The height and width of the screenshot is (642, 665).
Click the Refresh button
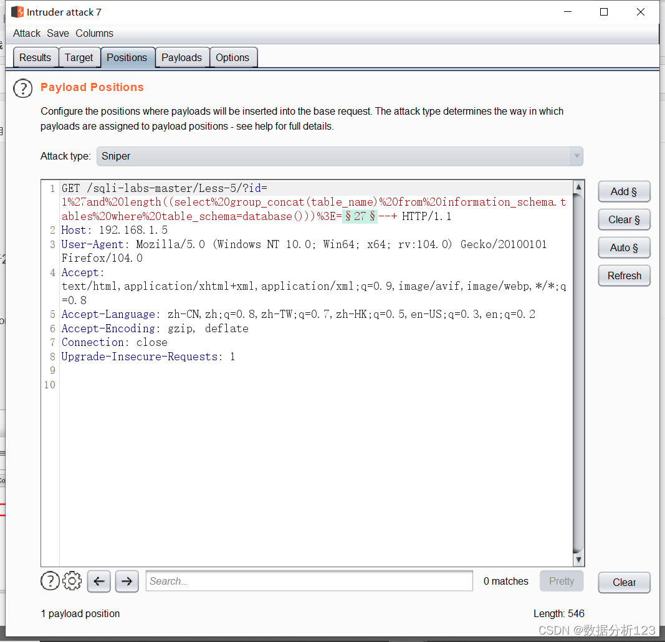click(624, 275)
